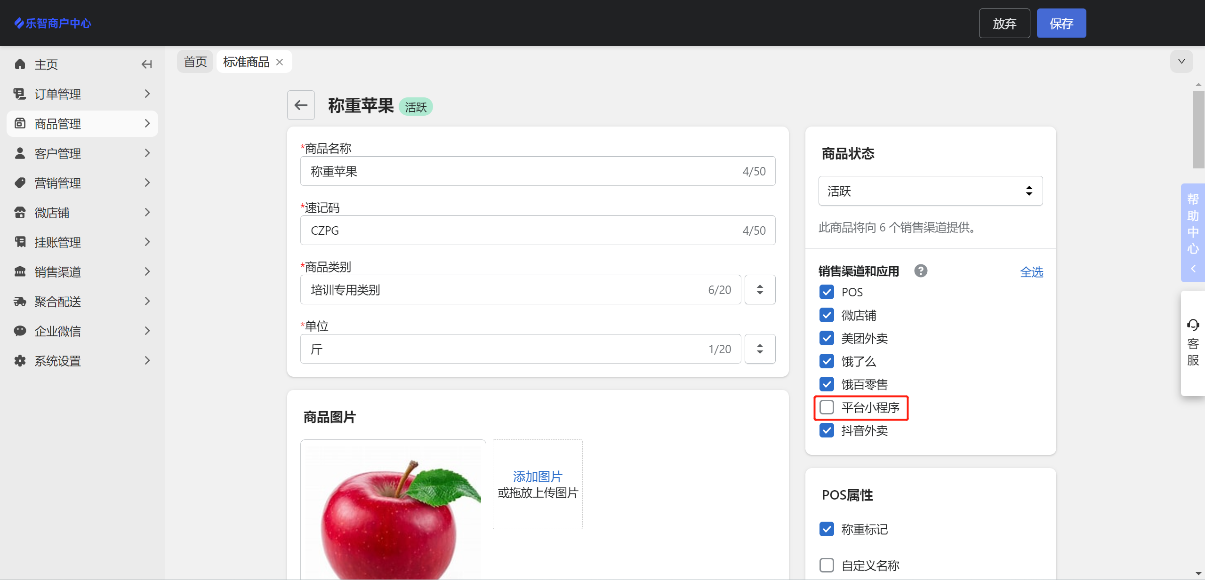The height and width of the screenshot is (580, 1205).
Task: Click the 系统设置 gear icon
Action: click(x=20, y=361)
